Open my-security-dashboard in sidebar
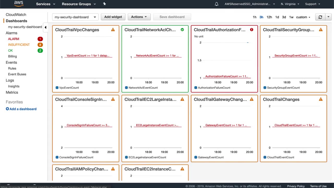The image size is (334, 188). 25,27
